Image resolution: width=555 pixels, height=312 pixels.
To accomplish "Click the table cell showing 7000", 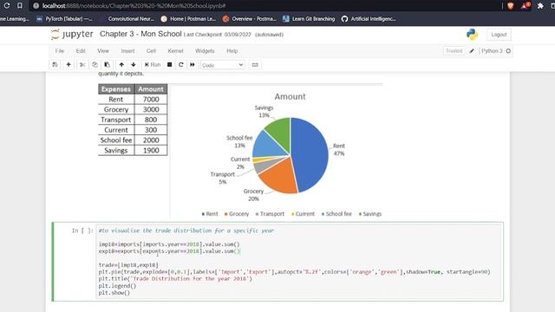I will (x=151, y=100).
